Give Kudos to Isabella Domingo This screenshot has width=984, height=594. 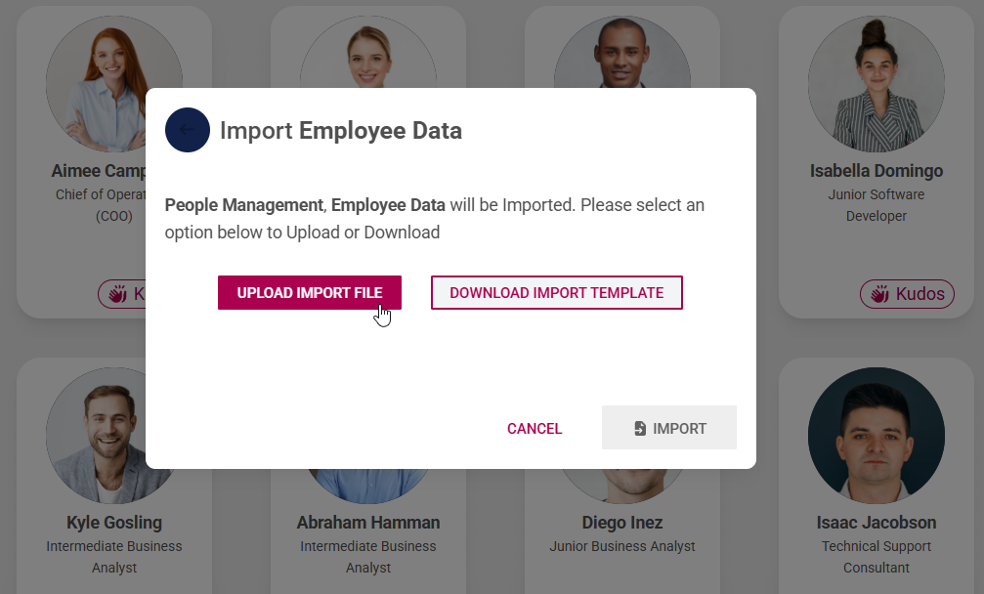[x=907, y=293]
